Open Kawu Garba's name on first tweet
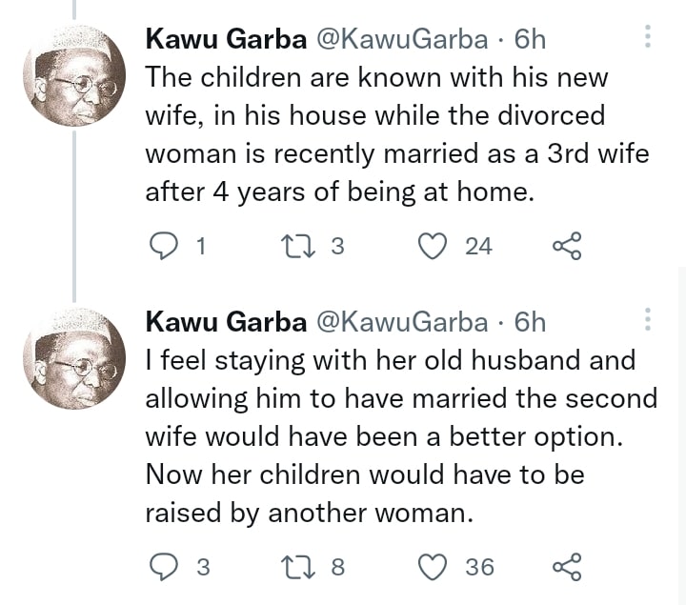The height and width of the screenshot is (605, 686). click(226, 40)
